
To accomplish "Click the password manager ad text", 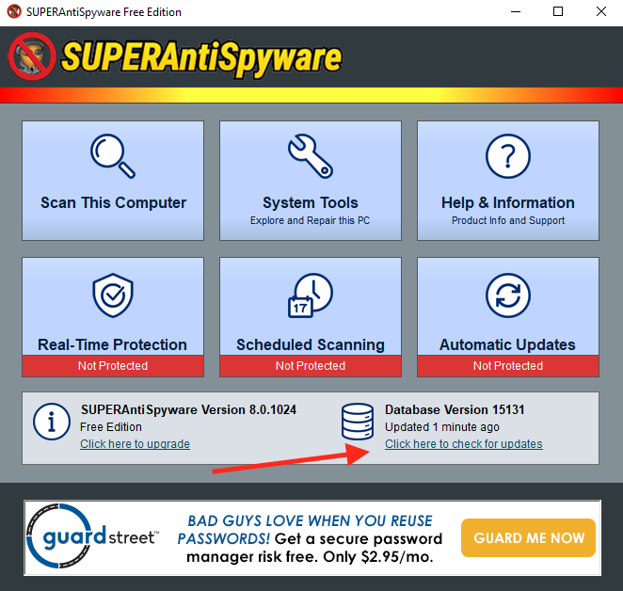I will [x=311, y=539].
